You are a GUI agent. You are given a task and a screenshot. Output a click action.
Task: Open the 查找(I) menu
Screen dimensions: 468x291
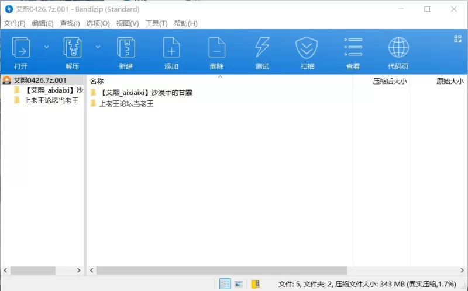70,23
